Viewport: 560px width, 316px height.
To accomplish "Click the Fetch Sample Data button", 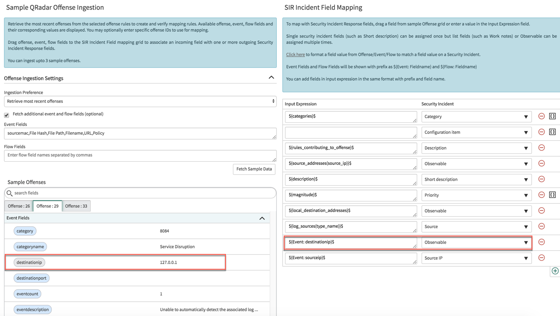I will pyautogui.click(x=254, y=169).
